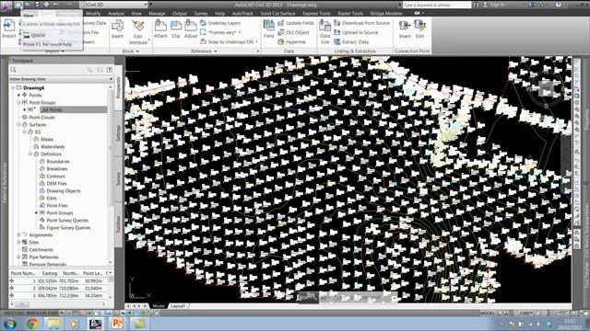Screen dimensions: 590x331
Task: Click Extract Data
Action: 351,42
